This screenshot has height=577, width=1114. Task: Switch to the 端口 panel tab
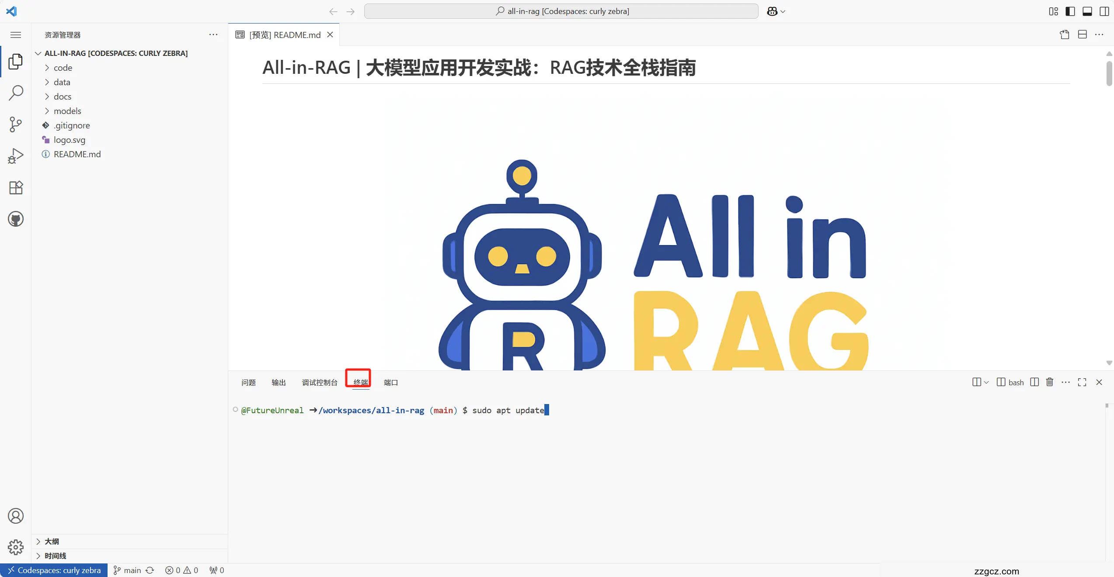coord(390,382)
